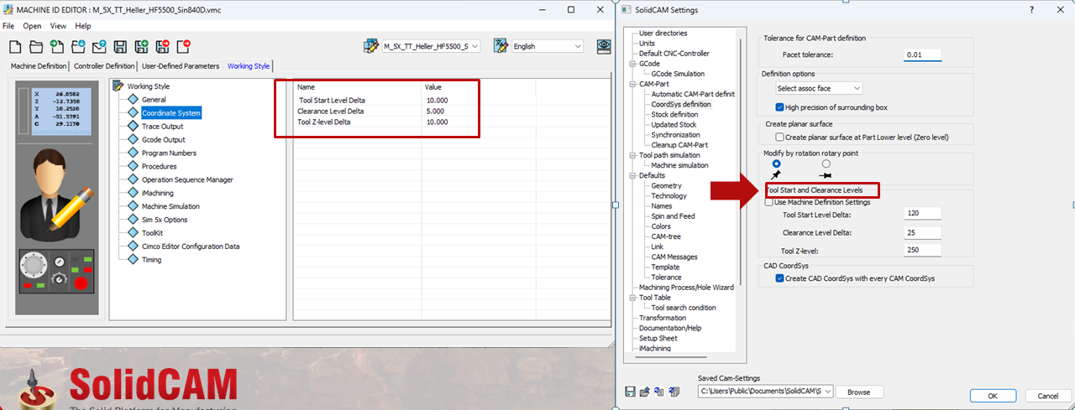Select Machine Simulation in Working Style tree

click(x=170, y=206)
